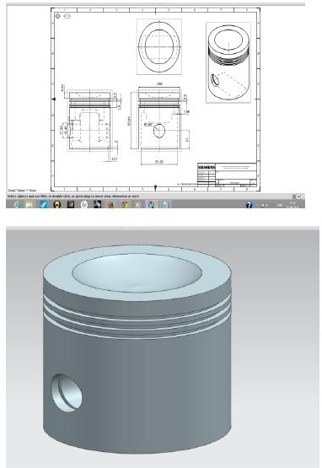
Task: Click the small icon at the status bar right end
Action: pos(297,196)
